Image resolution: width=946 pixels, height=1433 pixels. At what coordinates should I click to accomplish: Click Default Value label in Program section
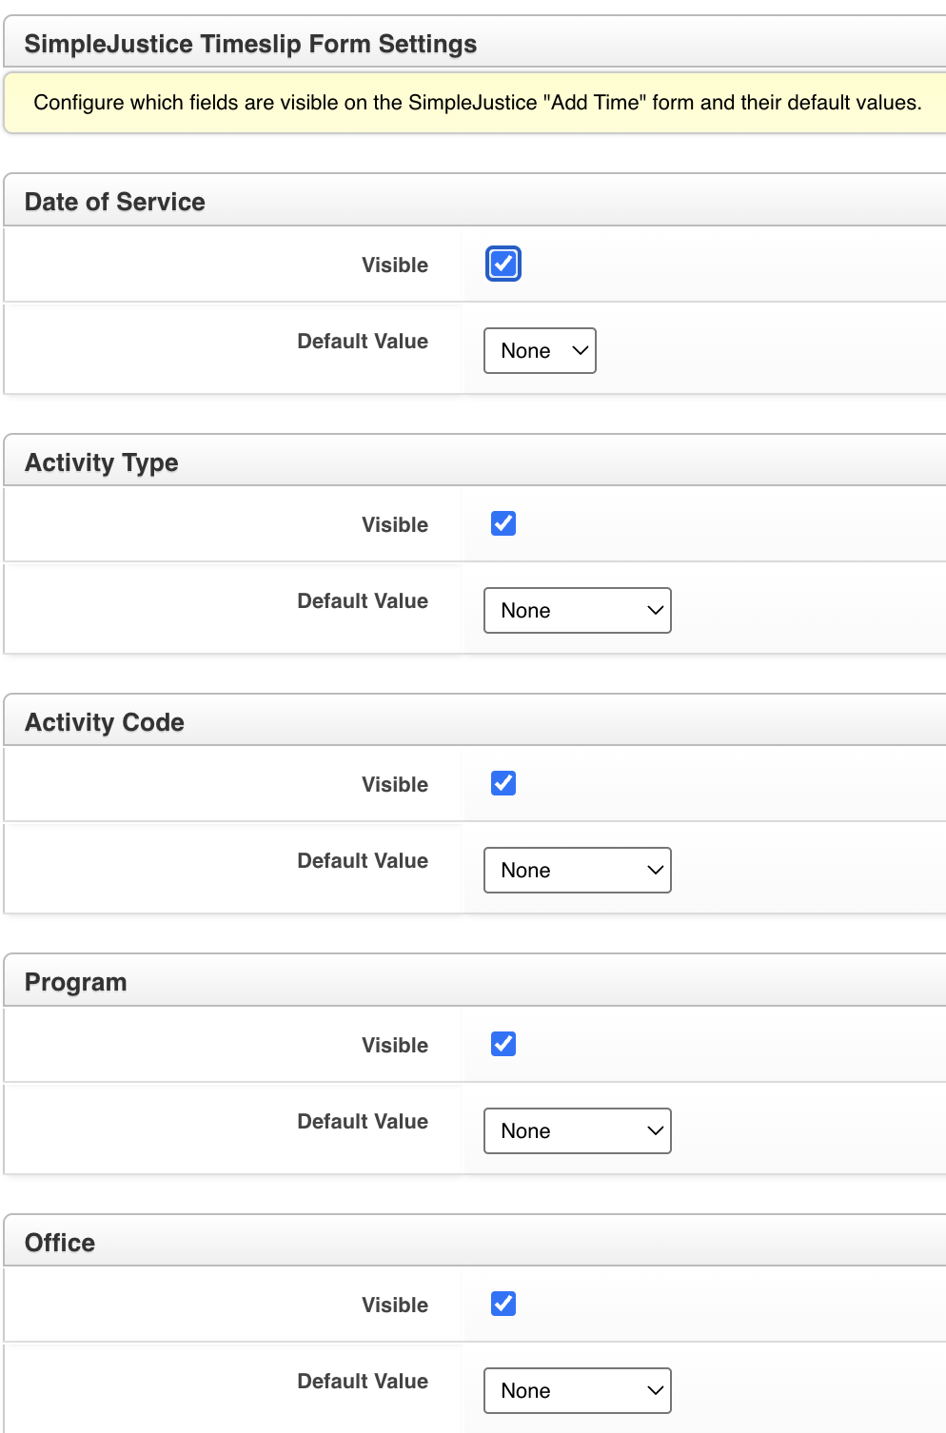pos(363,1121)
